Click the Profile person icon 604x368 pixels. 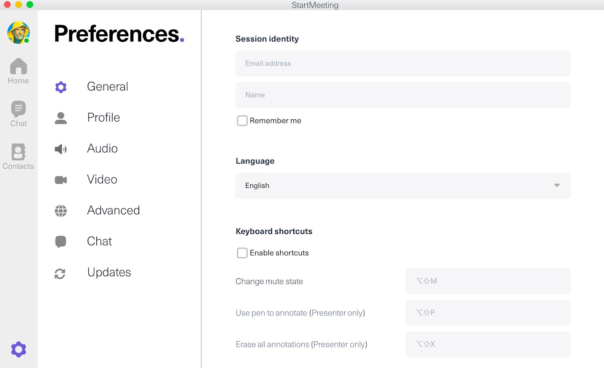[60, 117]
